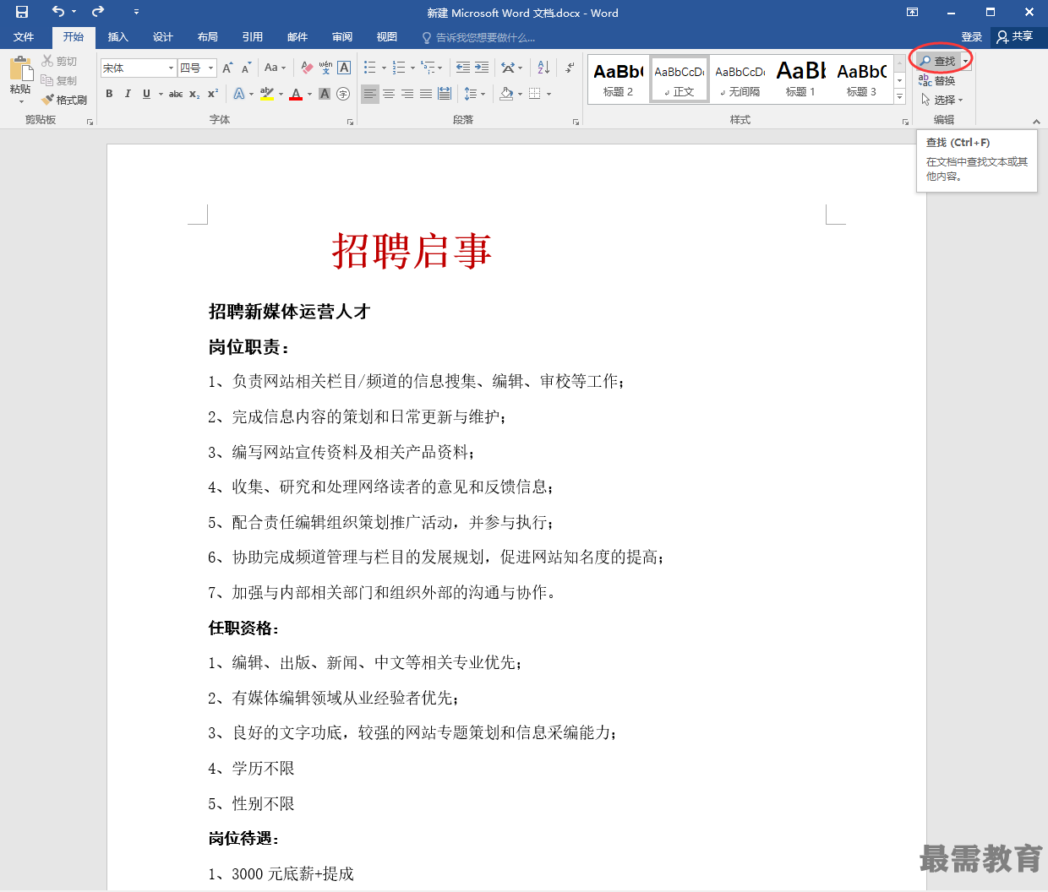Apply the yellow text highlight color

coord(266,94)
